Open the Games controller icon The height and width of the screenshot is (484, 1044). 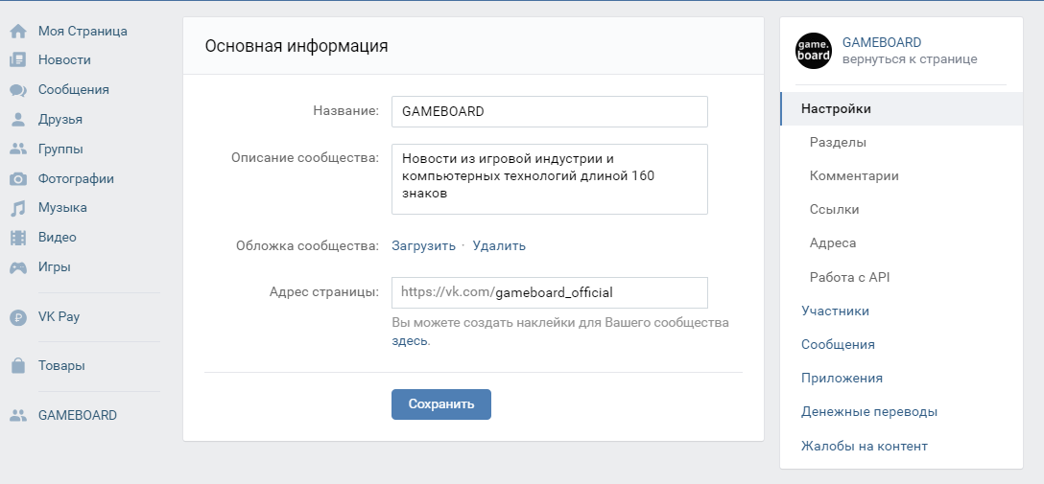click(x=17, y=267)
